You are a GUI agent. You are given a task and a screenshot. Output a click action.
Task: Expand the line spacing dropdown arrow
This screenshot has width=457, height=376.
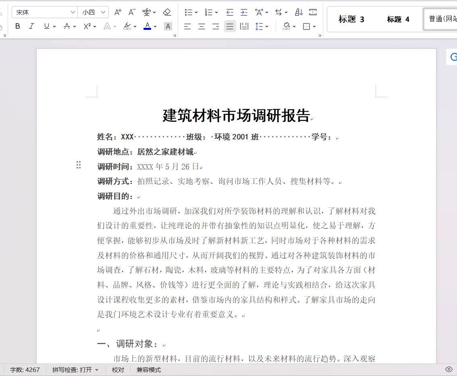267,27
